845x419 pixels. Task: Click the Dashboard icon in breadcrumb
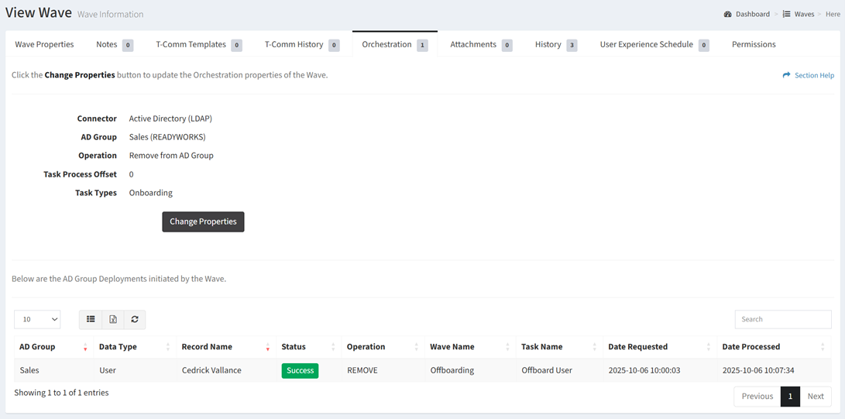point(728,14)
